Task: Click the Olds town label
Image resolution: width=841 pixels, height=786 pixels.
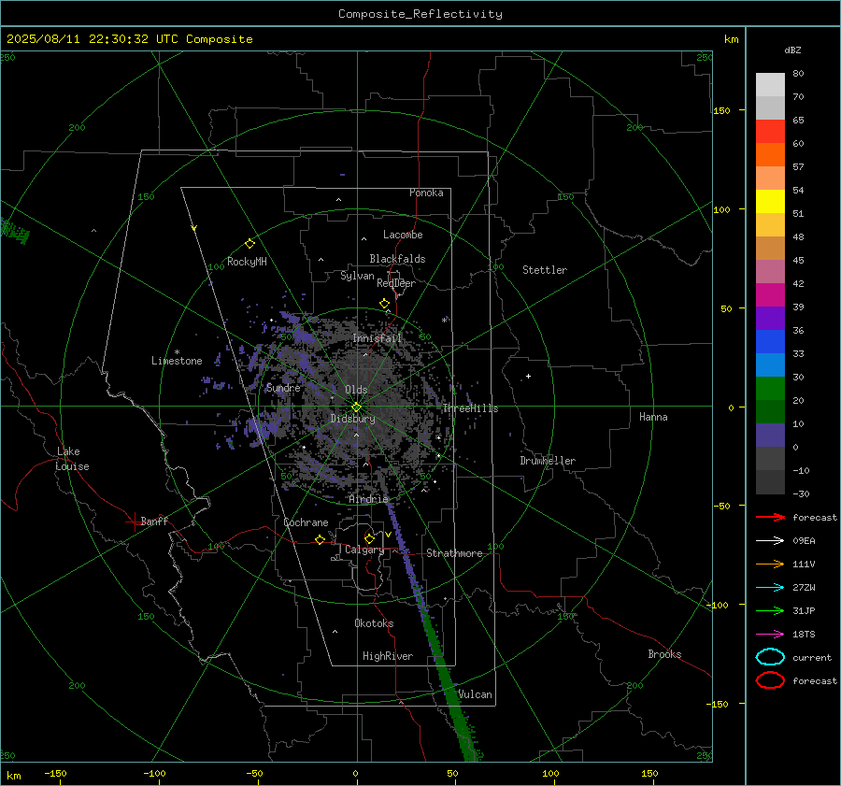Action: coord(356,390)
